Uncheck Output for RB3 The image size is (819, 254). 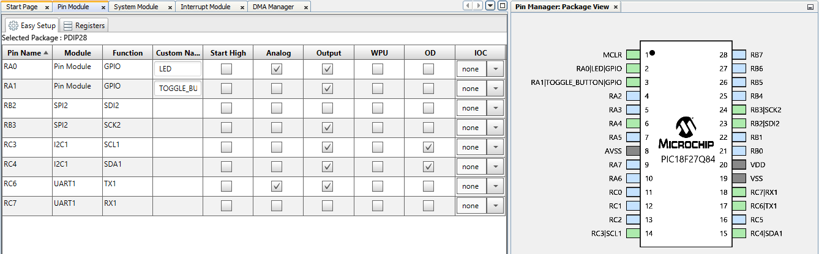pos(327,128)
